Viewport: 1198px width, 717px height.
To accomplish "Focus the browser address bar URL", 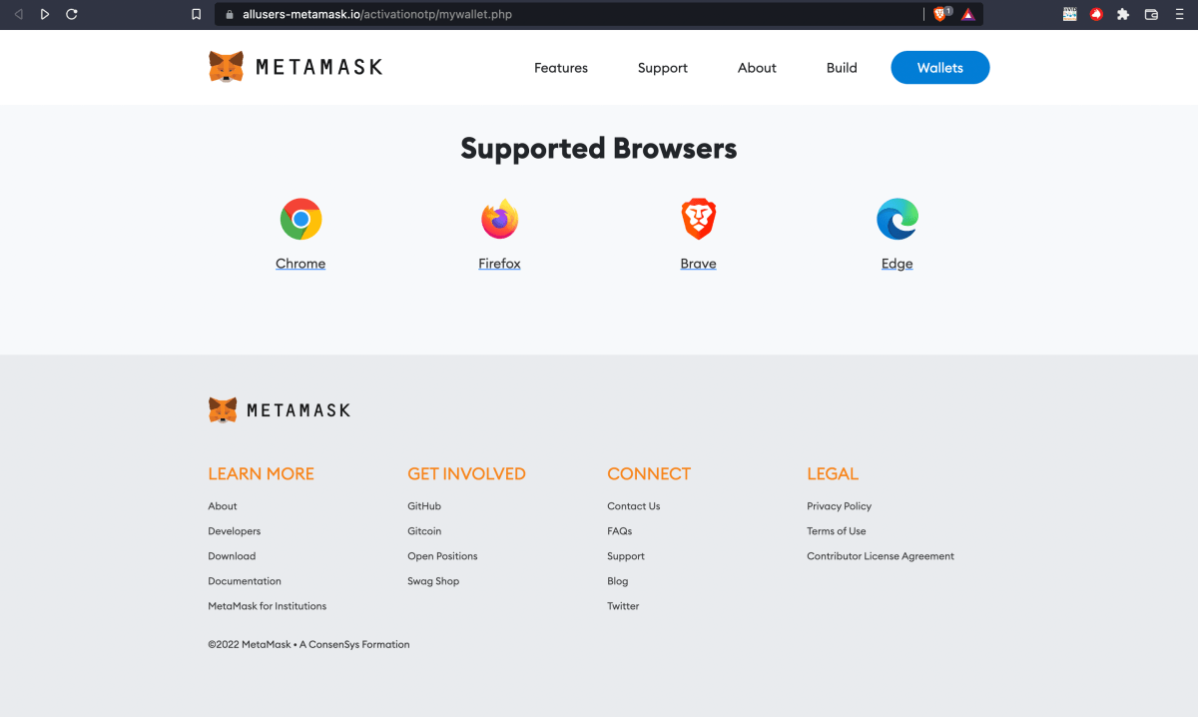I will pos(377,15).
